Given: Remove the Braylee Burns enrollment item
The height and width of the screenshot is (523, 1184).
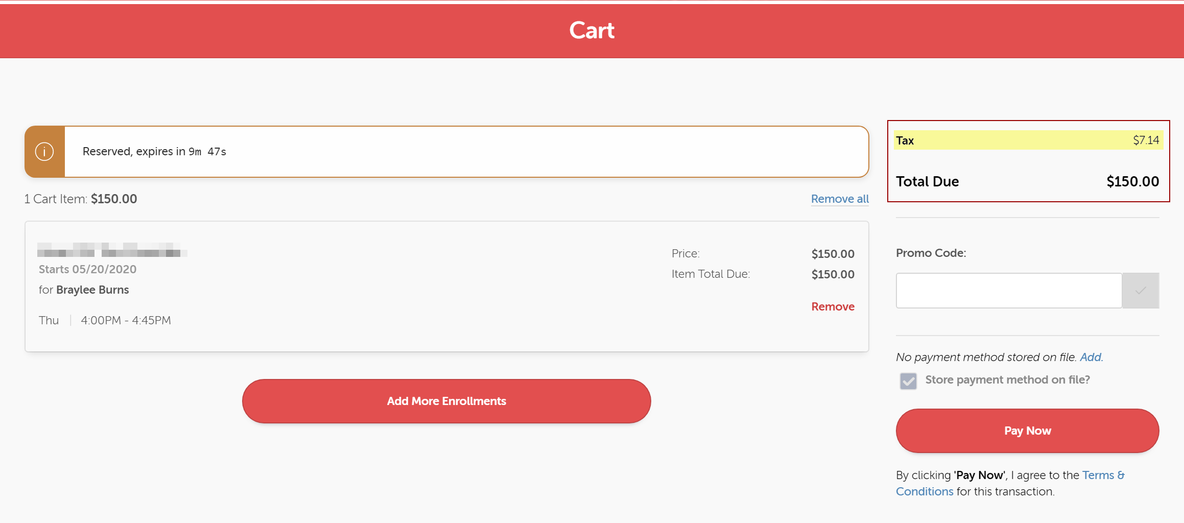Looking at the screenshot, I should click(x=833, y=306).
